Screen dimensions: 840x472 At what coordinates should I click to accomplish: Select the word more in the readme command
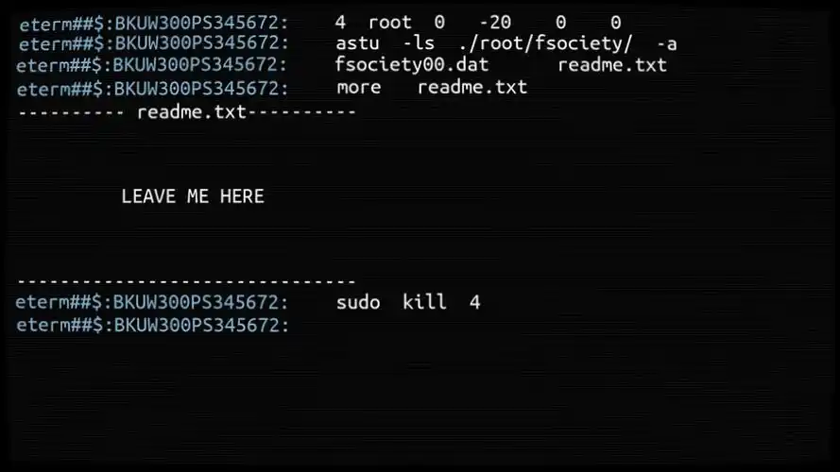tap(358, 87)
